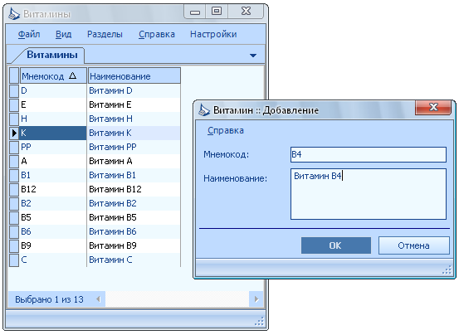
Task: Click the dialog resize grip corner
Action: click(447, 270)
